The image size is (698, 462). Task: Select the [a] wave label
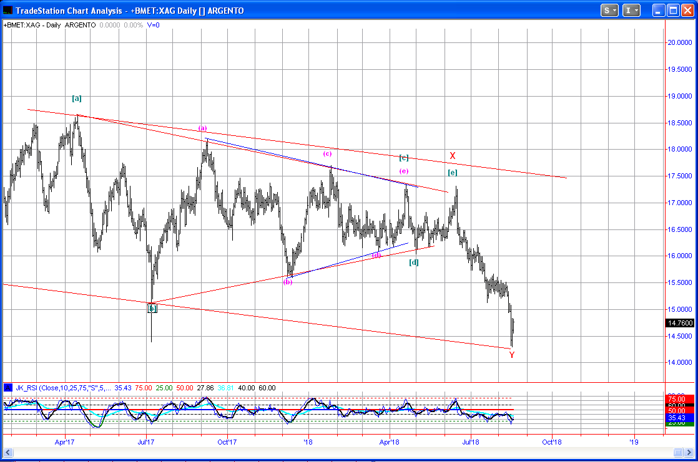pos(77,99)
